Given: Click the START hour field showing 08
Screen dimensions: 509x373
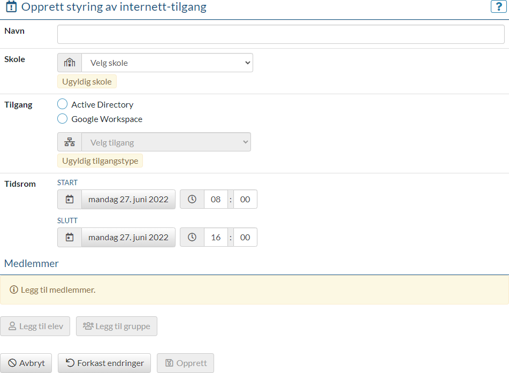Looking at the screenshot, I should tap(216, 200).
